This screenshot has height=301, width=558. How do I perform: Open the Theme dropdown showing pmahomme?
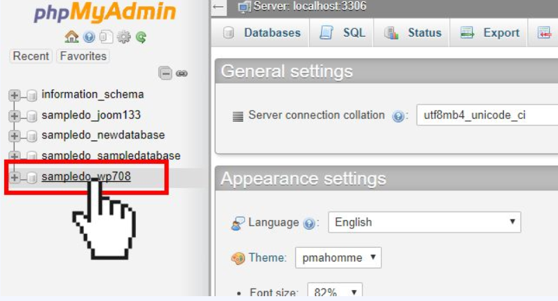click(x=338, y=258)
